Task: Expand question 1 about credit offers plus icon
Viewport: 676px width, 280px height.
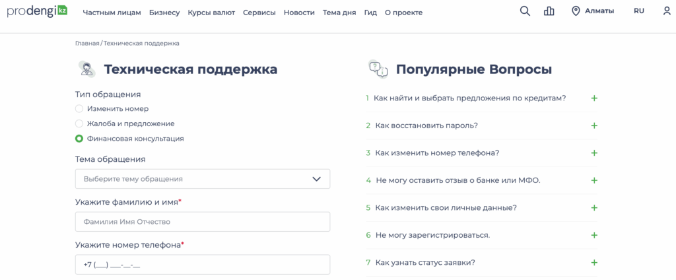Action: pyautogui.click(x=594, y=98)
